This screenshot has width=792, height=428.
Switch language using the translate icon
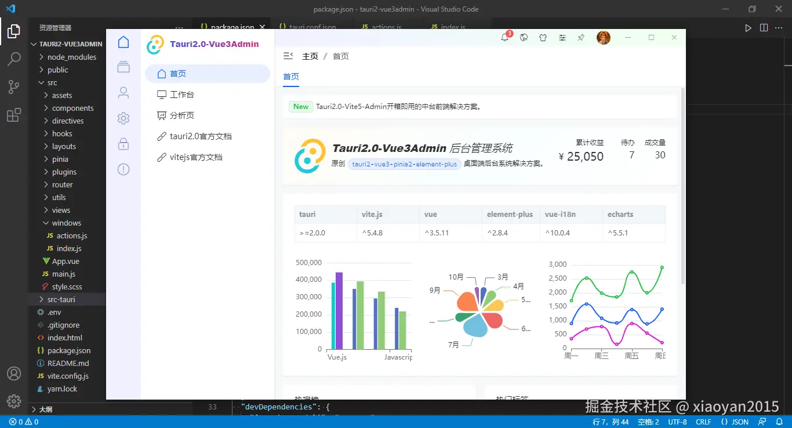pos(524,37)
